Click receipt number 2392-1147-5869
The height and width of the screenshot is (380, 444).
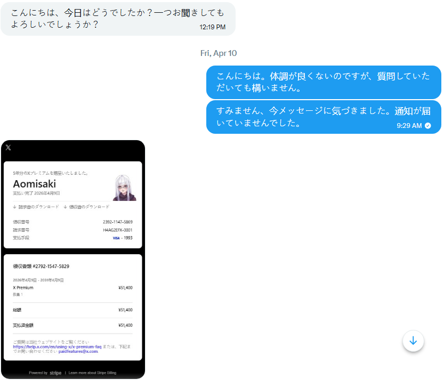(117, 222)
